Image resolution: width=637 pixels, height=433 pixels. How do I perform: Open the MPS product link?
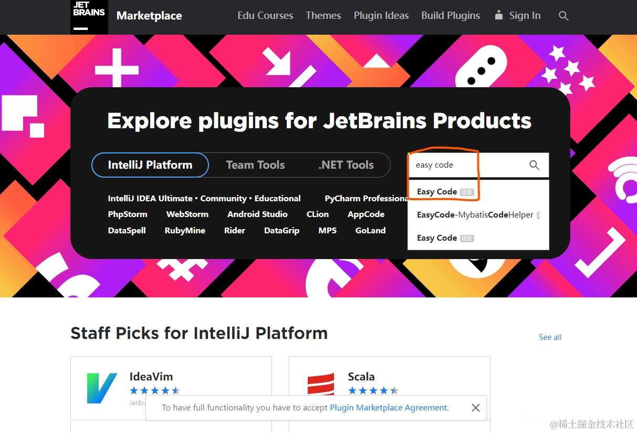coord(327,231)
